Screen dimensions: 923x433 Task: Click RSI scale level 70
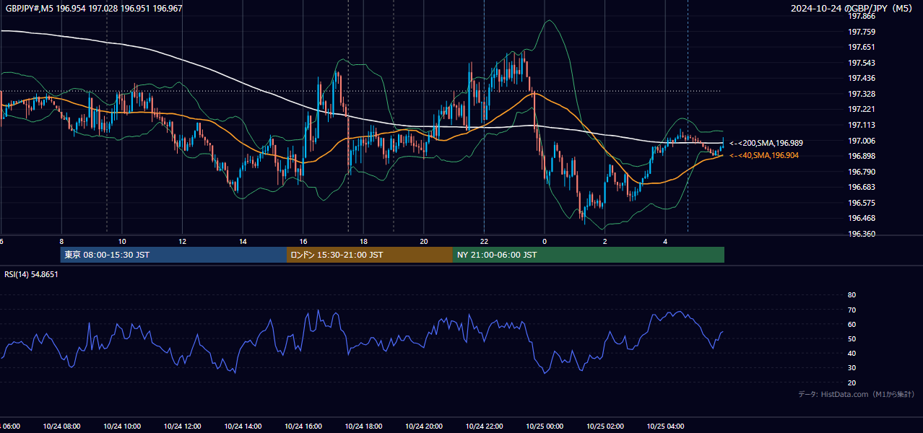click(x=851, y=310)
